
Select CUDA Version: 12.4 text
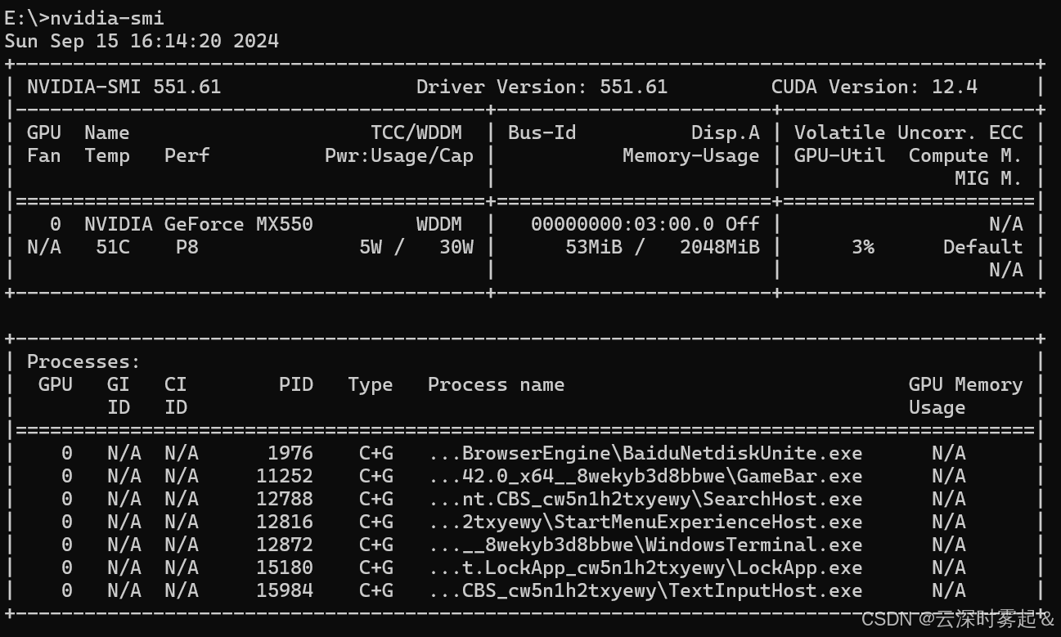(874, 87)
